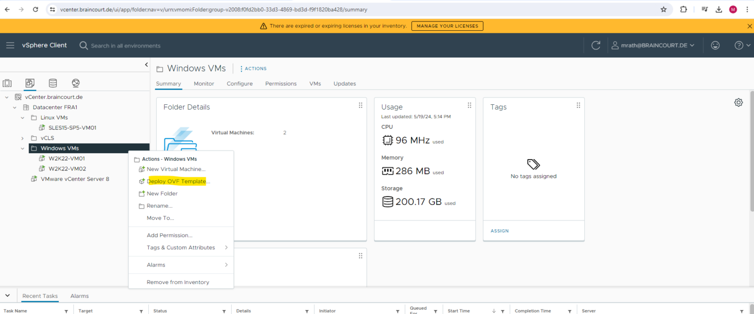Open the browser extensions puzzle icon

[683, 9]
